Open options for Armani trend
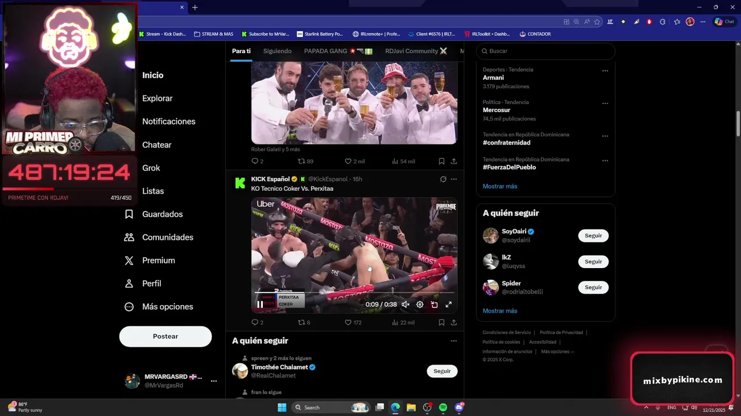This screenshot has width=741, height=416. click(605, 71)
